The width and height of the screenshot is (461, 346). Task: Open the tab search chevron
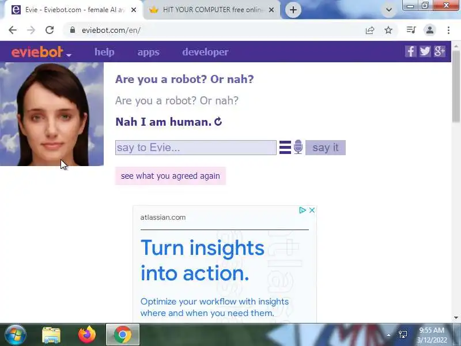coord(388,10)
